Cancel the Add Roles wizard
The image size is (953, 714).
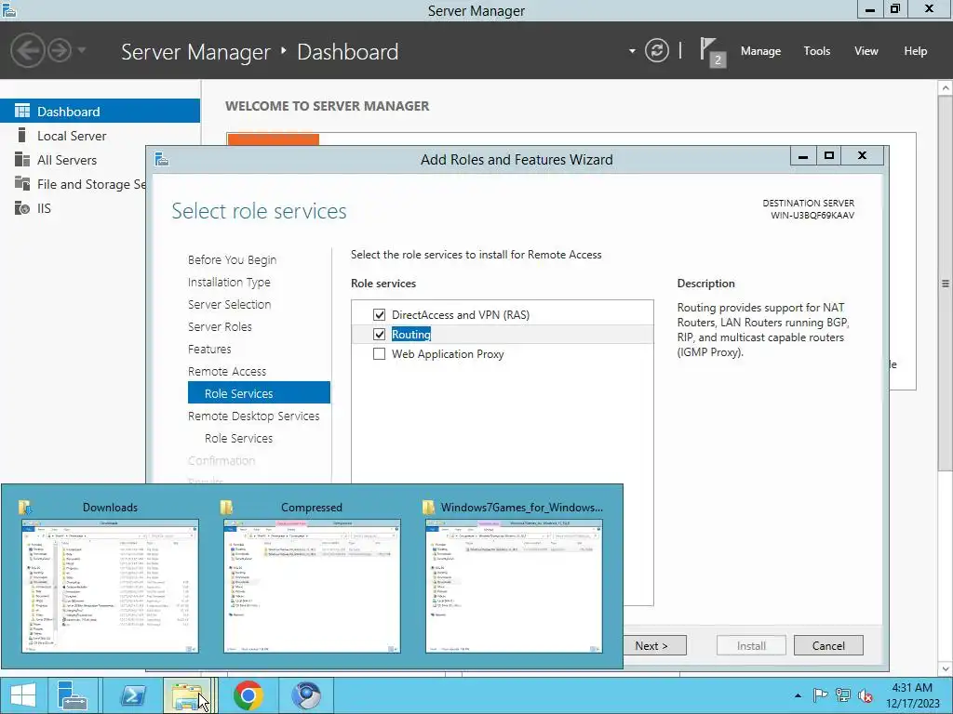click(x=828, y=645)
